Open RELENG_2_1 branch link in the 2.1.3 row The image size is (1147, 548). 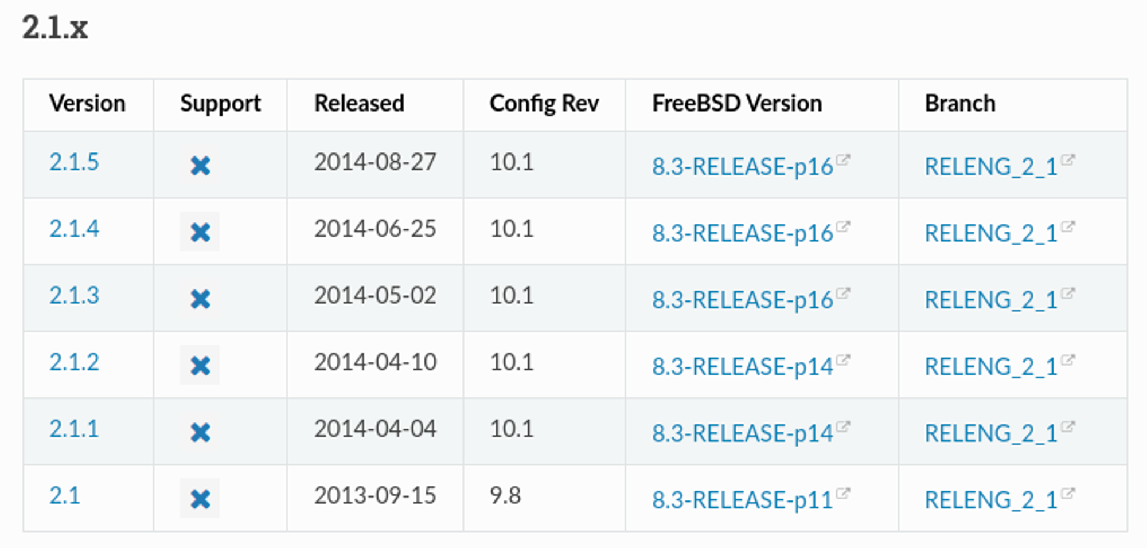tap(991, 300)
